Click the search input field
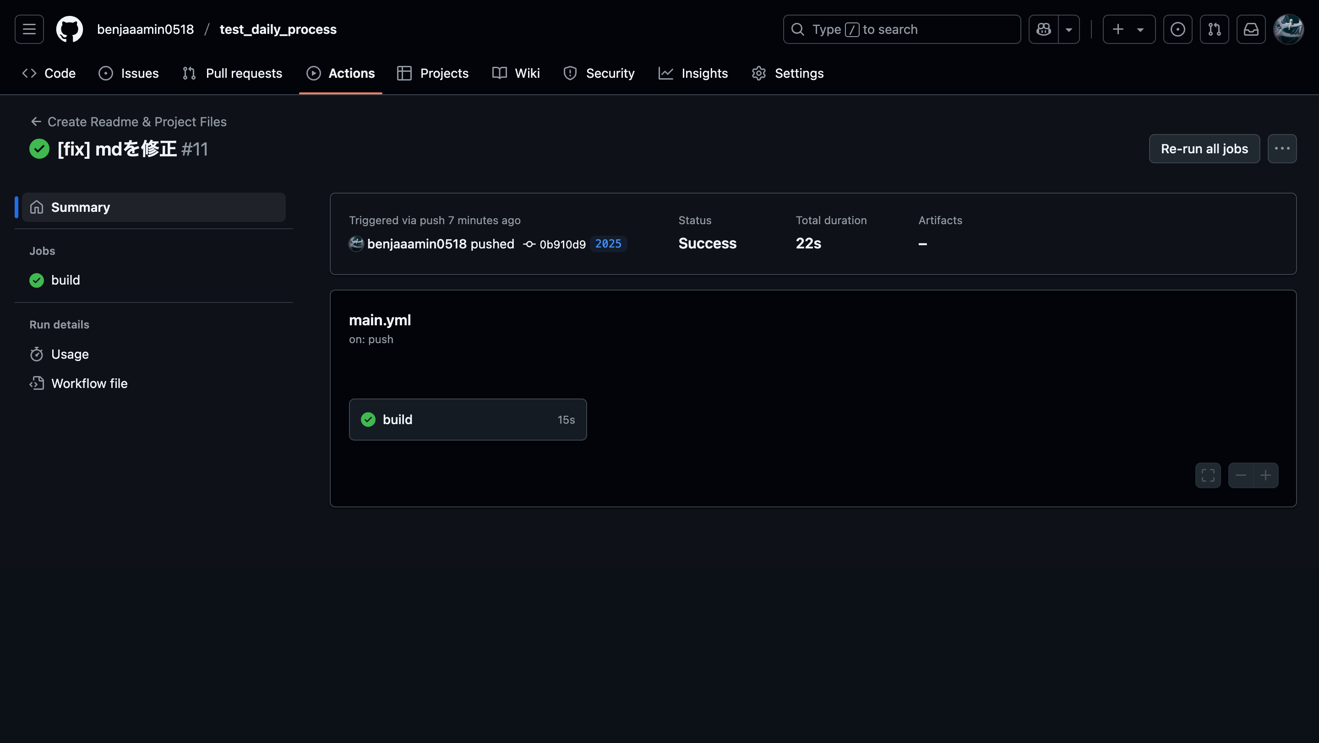This screenshot has height=743, width=1319. [901, 29]
